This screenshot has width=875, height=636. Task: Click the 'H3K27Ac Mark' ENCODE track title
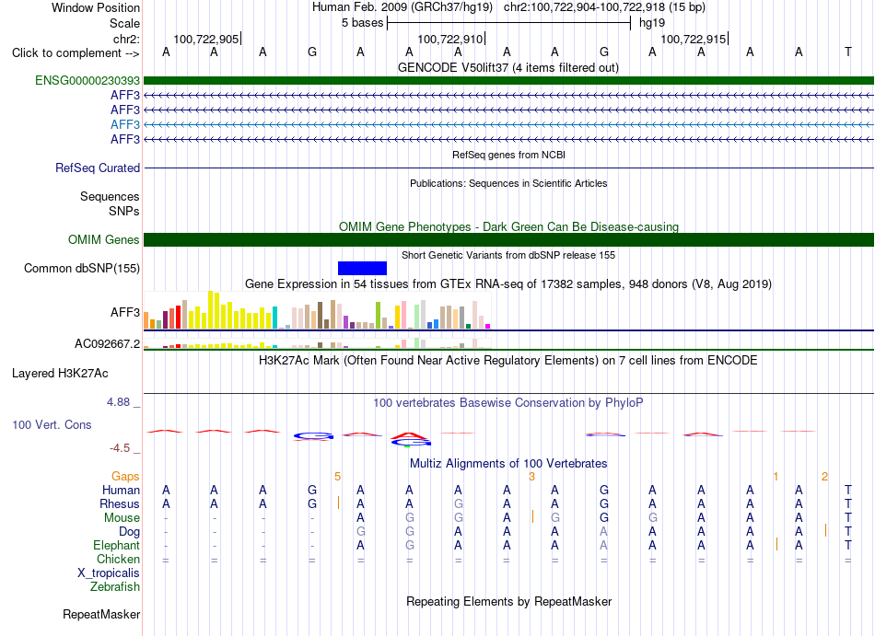508,361
